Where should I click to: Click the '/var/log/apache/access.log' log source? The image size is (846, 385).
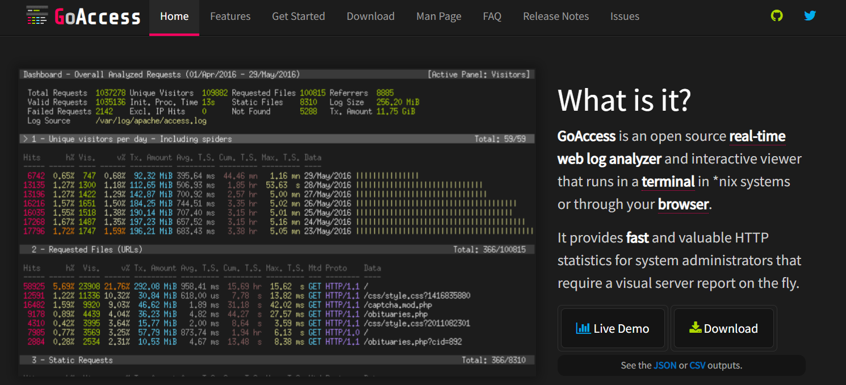(x=151, y=121)
